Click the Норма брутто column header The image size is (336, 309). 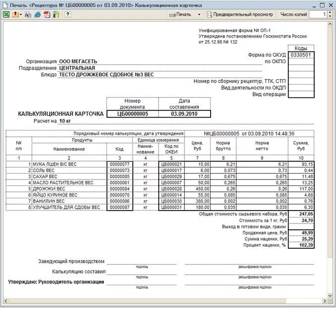223,146
